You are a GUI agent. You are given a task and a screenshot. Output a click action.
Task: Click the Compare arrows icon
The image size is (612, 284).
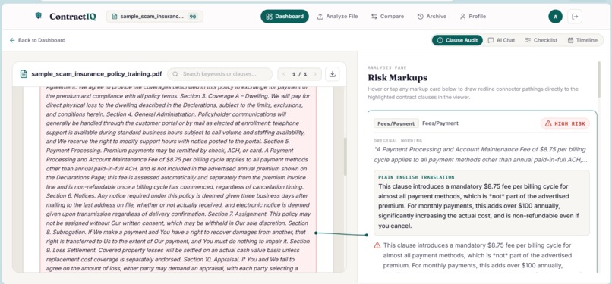374,17
